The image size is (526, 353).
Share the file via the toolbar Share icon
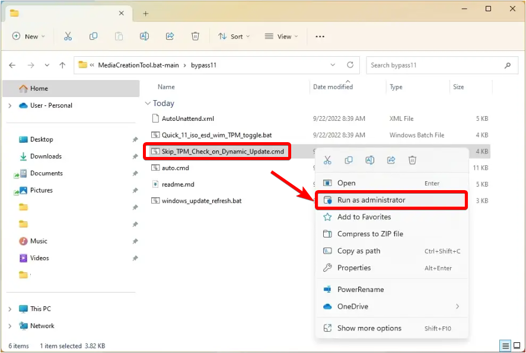(x=170, y=36)
